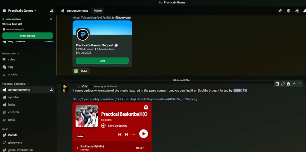306x152 pixels.
Task: Copy message link using the chain icon
Action: 283,84
